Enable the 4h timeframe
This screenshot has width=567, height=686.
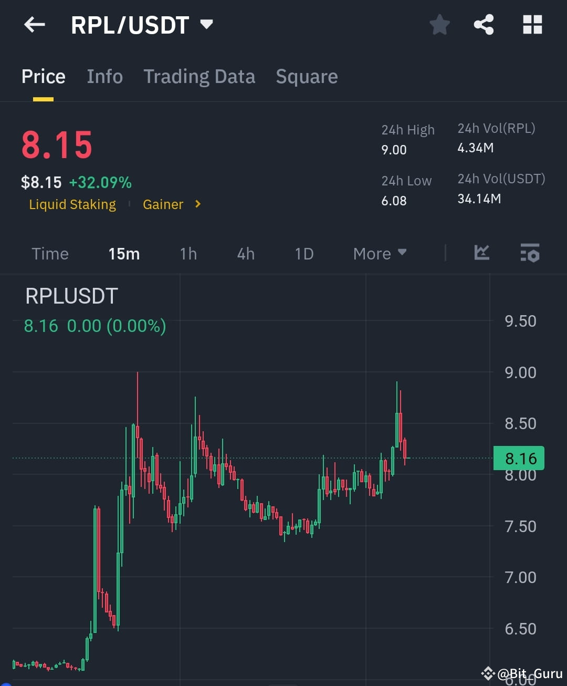pyautogui.click(x=245, y=253)
